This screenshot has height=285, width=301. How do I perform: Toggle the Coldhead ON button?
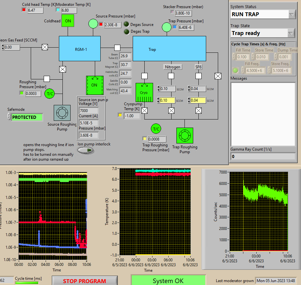click(x=68, y=21)
